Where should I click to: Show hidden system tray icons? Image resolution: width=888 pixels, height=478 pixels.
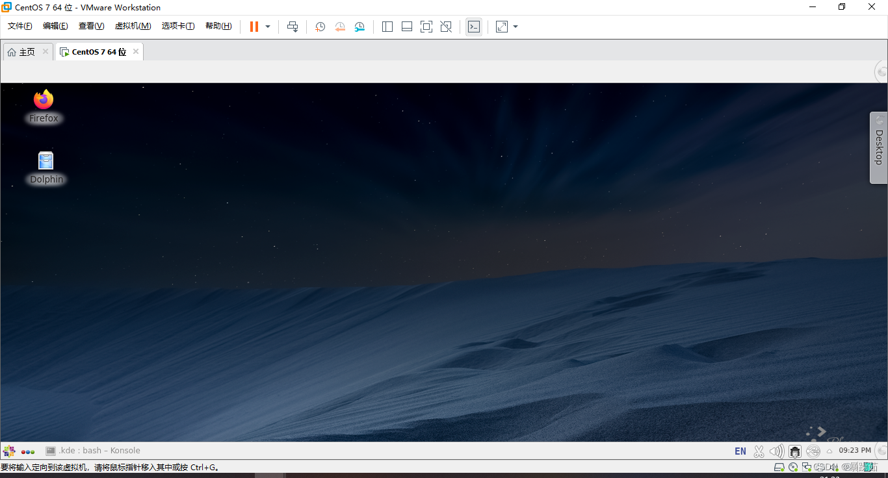[x=829, y=451]
